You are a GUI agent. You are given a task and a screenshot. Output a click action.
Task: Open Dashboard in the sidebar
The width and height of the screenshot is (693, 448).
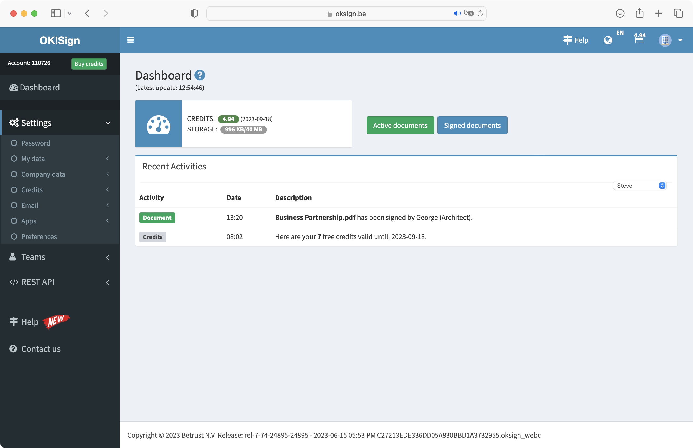click(x=60, y=87)
